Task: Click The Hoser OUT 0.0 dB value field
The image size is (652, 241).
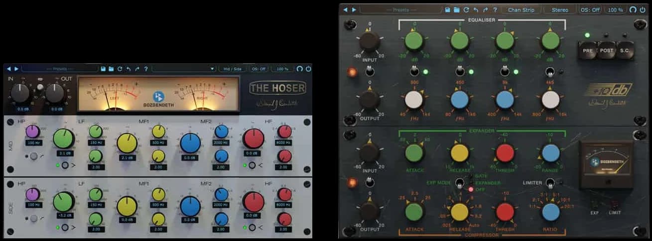Action: coord(56,109)
